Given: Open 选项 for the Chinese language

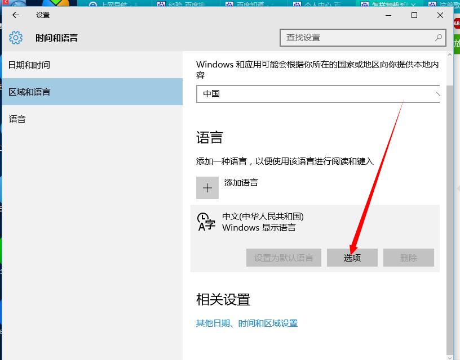Looking at the screenshot, I should [352, 258].
